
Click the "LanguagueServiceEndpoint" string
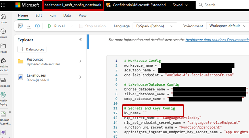pos(213,123)
